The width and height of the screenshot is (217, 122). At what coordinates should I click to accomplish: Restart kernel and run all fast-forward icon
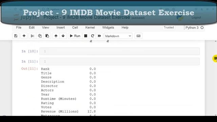coord(99,36)
